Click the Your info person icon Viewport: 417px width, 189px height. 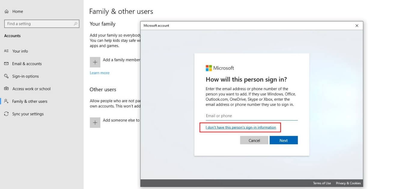point(6,51)
